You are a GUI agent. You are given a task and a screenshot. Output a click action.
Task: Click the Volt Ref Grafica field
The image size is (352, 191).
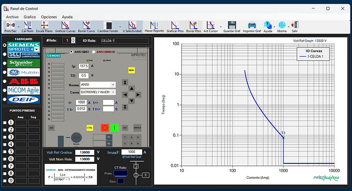[85, 153]
